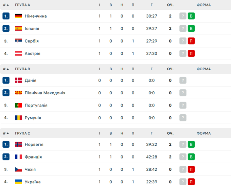Open the Czechia team link
The image size is (231, 188).
tap(30, 169)
